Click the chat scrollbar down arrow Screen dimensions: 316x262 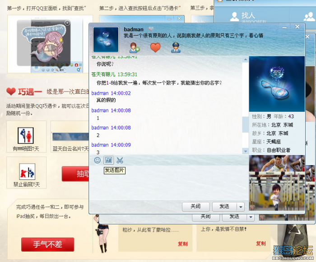point(246,151)
